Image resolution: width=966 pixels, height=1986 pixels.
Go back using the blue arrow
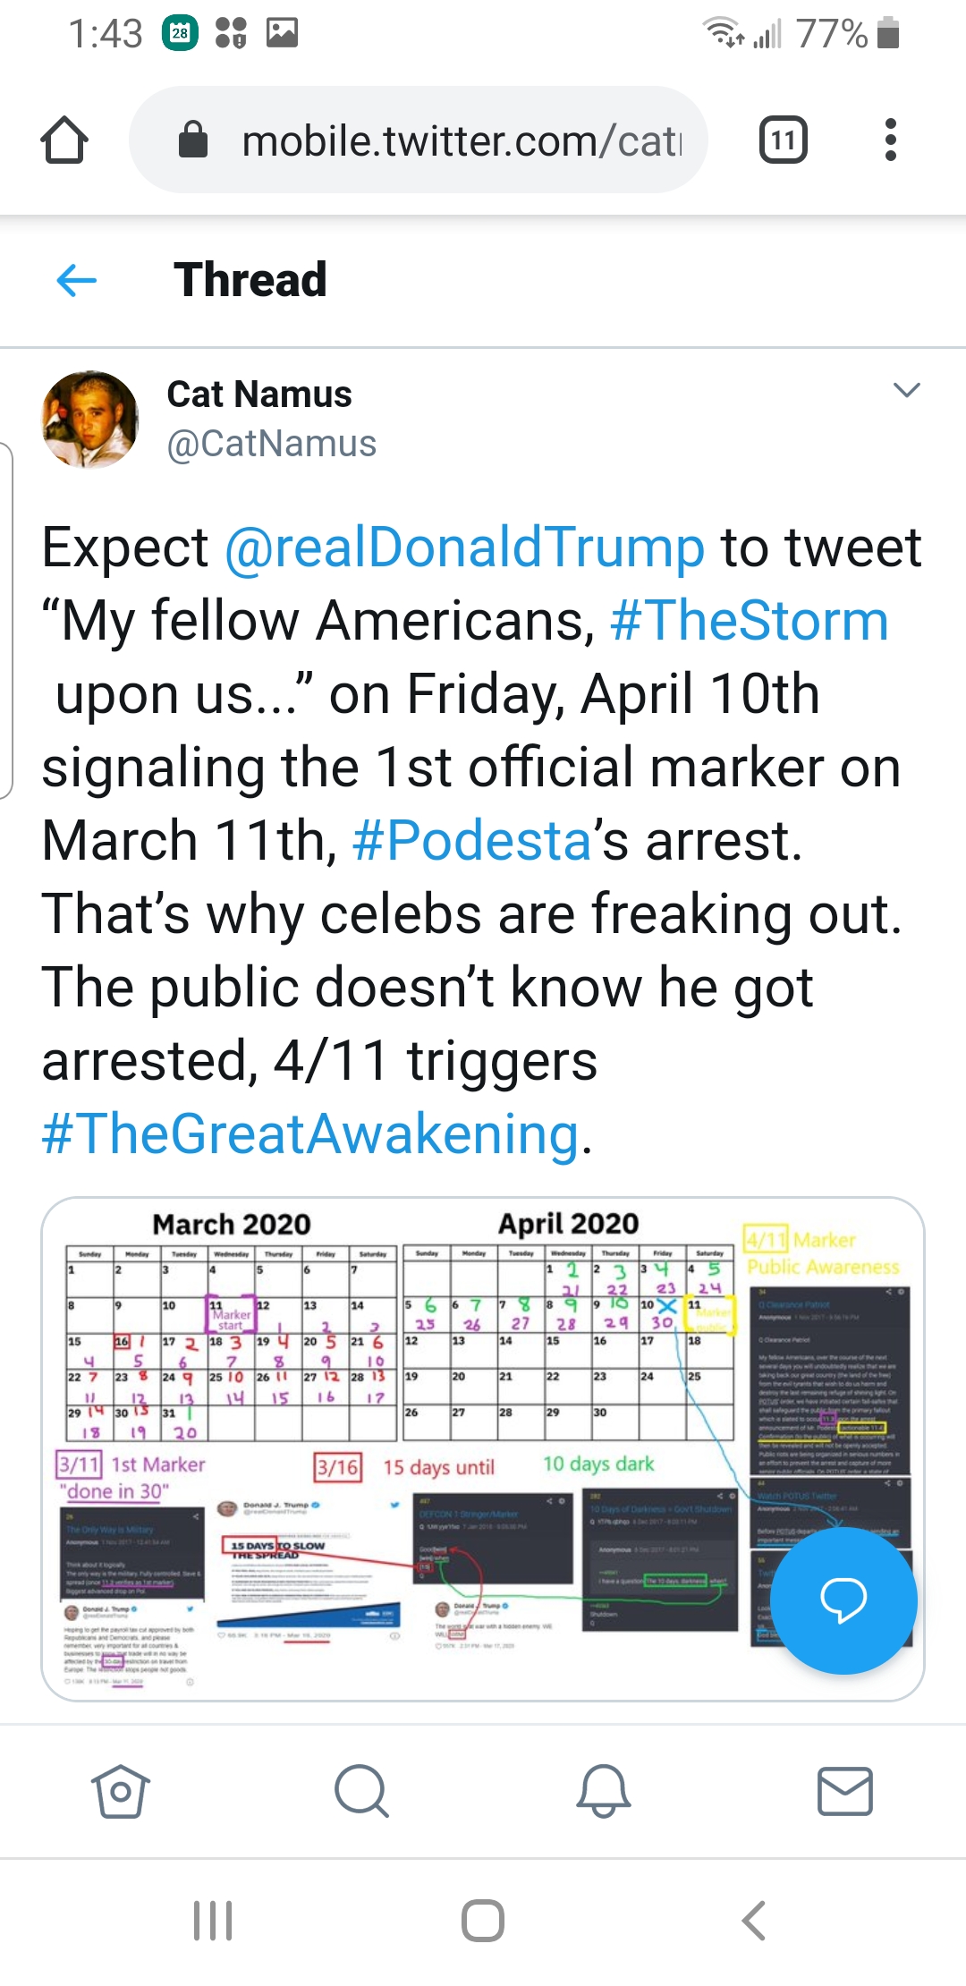tap(77, 280)
